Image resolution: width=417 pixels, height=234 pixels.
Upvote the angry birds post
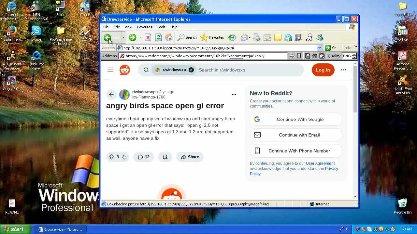pyautogui.click(x=111, y=157)
